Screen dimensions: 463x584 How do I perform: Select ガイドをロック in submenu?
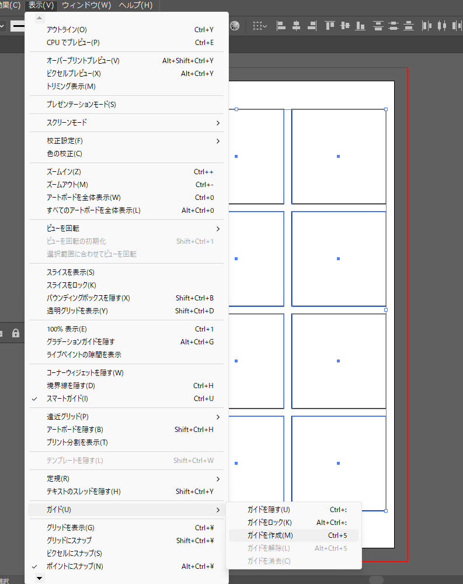pos(269,522)
